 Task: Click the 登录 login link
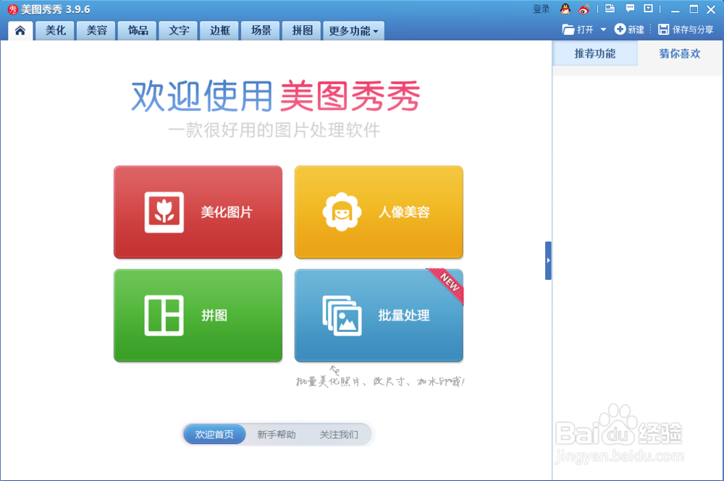coord(541,9)
